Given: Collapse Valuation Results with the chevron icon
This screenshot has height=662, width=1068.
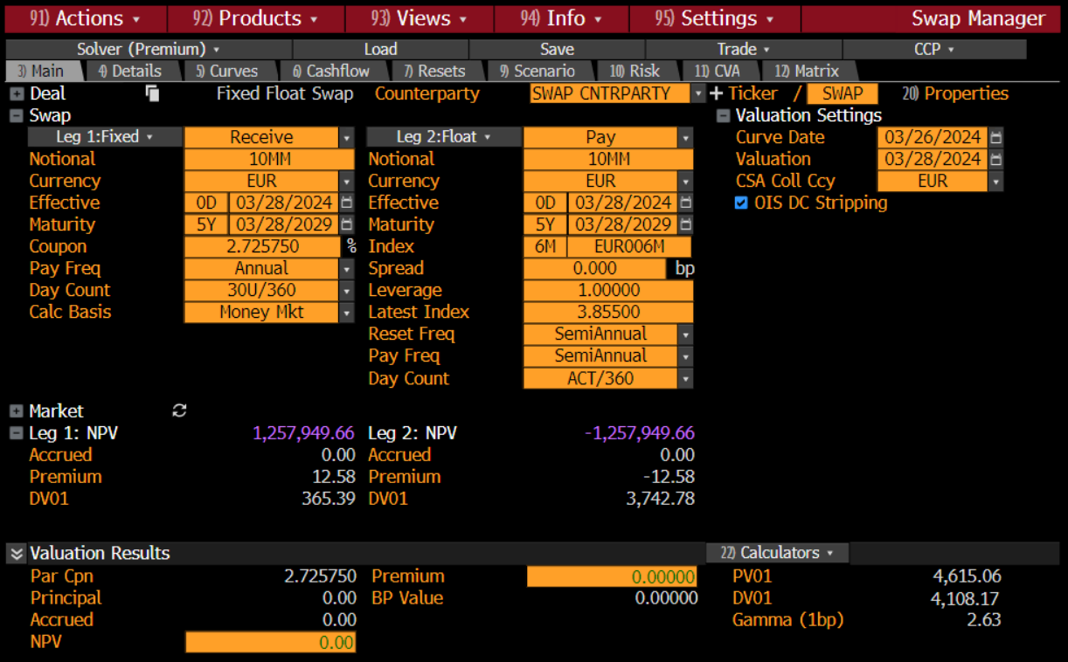Looking at the screenshot, I should point(16,553).
